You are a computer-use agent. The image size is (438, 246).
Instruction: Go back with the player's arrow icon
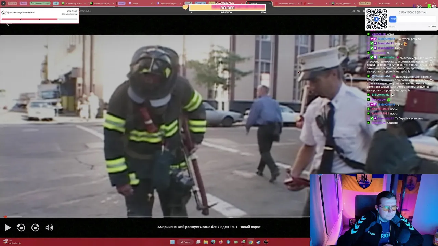pyautogui.click(x=9, y=24)
